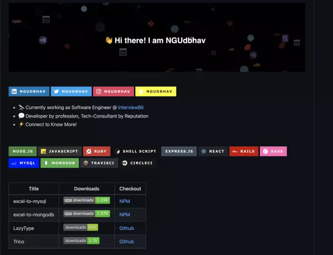This screenshot has width=333, height=255.
Task: Click the MySQL badge
Action: 24,163
